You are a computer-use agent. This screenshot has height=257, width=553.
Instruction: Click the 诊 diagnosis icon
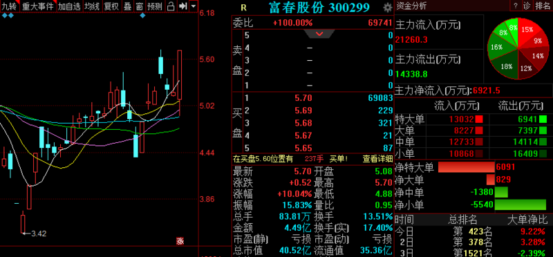tap(526, 6)
